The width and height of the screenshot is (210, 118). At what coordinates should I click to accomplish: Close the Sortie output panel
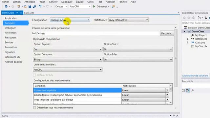coord(177,116)
